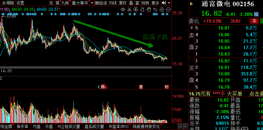Open the 多周期 multi-period menu
Image resolution: width=263 pixels, height=130 pixels.
click(8, 3)
